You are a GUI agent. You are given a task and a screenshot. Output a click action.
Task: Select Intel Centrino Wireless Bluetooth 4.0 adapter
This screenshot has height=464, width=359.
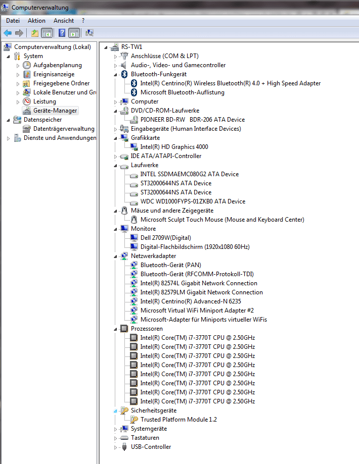click(231, 83)
